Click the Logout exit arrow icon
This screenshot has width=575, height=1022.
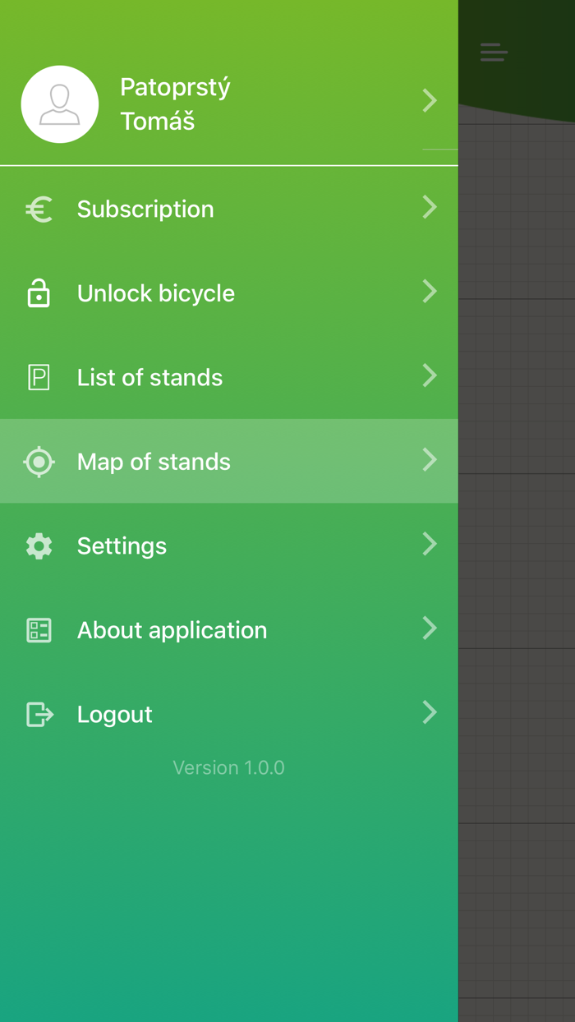tap(39, 714)
